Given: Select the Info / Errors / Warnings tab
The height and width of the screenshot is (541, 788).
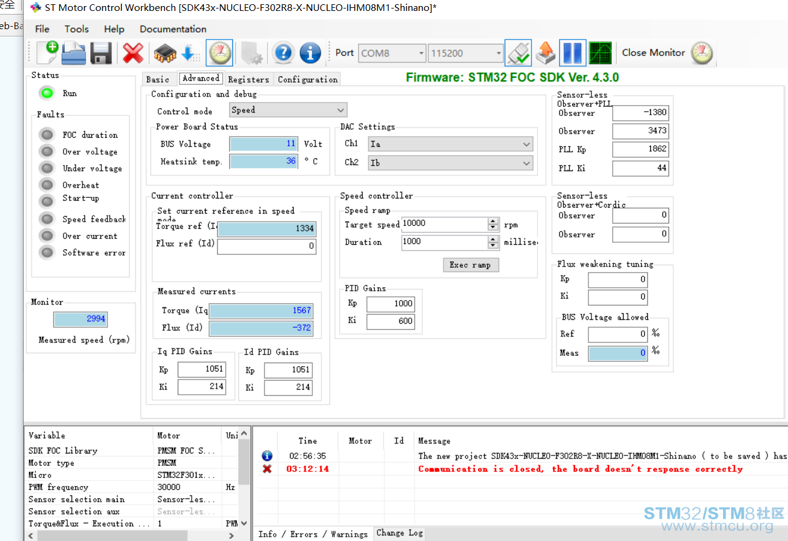Looking at the screenshot, I should [313, 534].
